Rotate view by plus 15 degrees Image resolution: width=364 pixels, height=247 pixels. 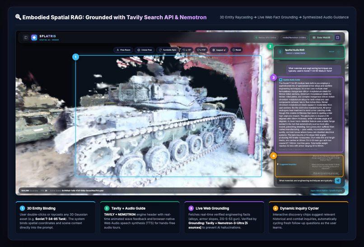click(201, 50)
